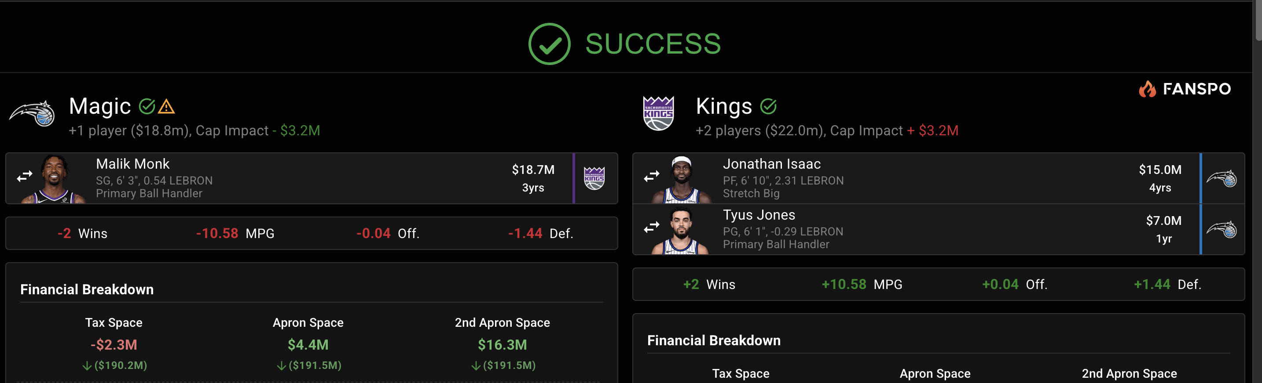This screenshot has width=1262, height=383.
Task: Click the Kings logo in Malik Monk's row
Action: coord(594,178)
